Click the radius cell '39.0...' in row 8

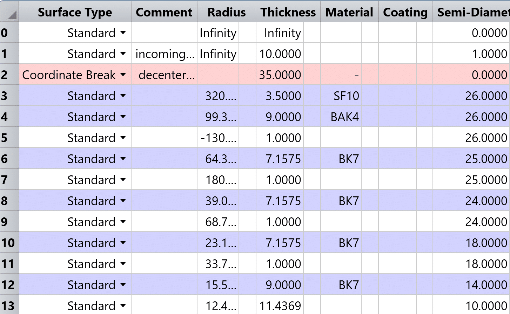pos(218,201)
